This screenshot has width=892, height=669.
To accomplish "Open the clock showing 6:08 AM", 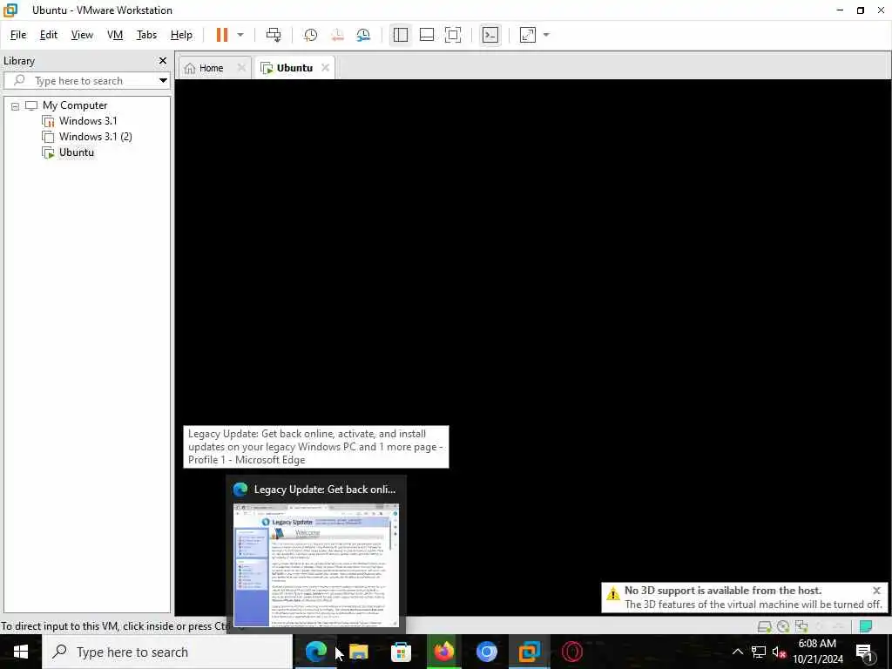I will [817, 652].
